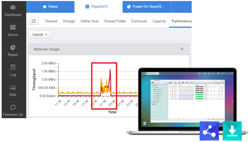Click the throughput peak in the chart
The width and height of the screenshot is (249, 142).
click(110, 70)
